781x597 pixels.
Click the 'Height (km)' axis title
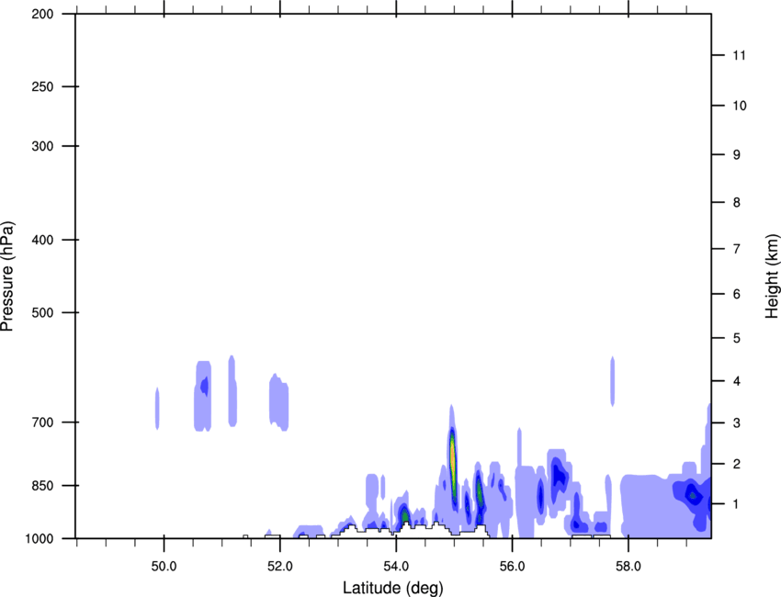(x=773, y=276)
